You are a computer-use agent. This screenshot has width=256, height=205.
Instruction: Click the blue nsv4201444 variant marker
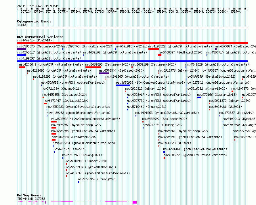click(x=164, y=152)
